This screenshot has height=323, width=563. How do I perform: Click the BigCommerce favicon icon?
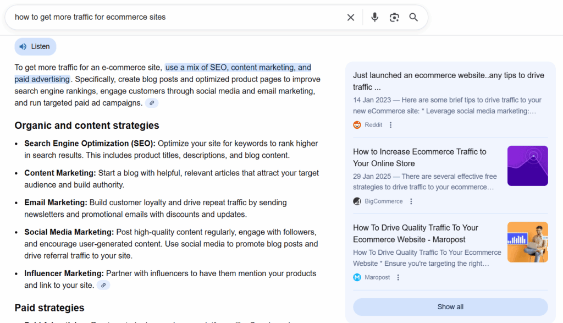click(357, 201)
